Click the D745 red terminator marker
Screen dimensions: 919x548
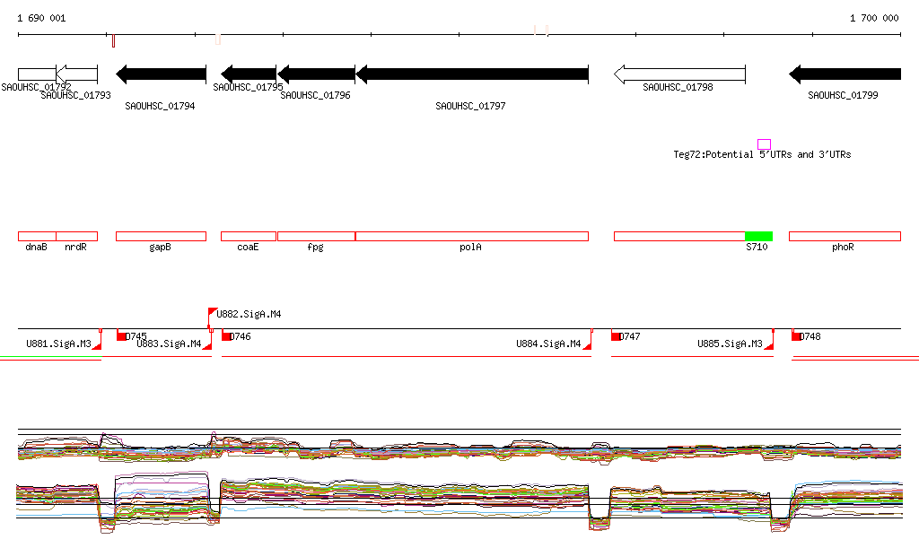tap(121, 336)
